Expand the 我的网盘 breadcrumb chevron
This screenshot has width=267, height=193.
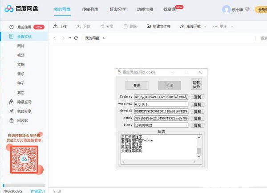click(104, 38)
